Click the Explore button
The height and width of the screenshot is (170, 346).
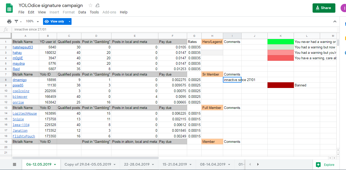(x=326, y=165)
